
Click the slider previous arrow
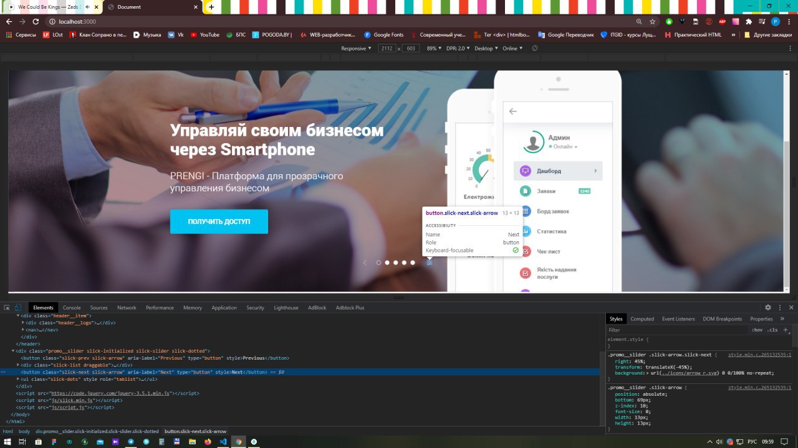point(365,263)
